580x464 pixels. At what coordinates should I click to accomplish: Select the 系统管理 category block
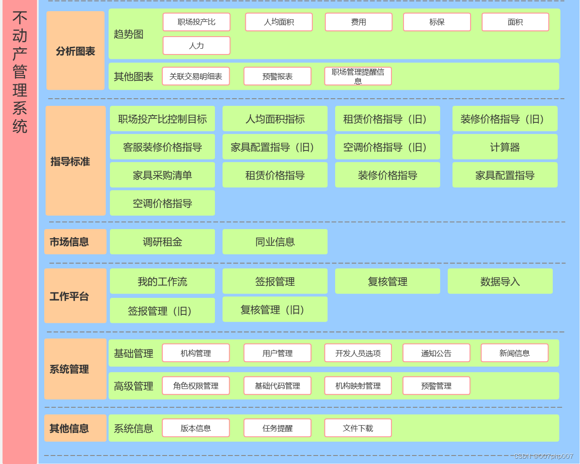[x=76, y=369]
